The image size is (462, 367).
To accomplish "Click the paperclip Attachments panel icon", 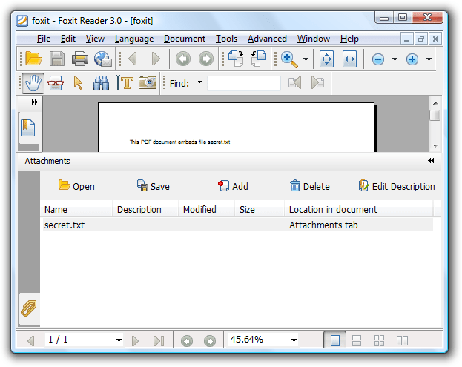I will tap(29, 308).
